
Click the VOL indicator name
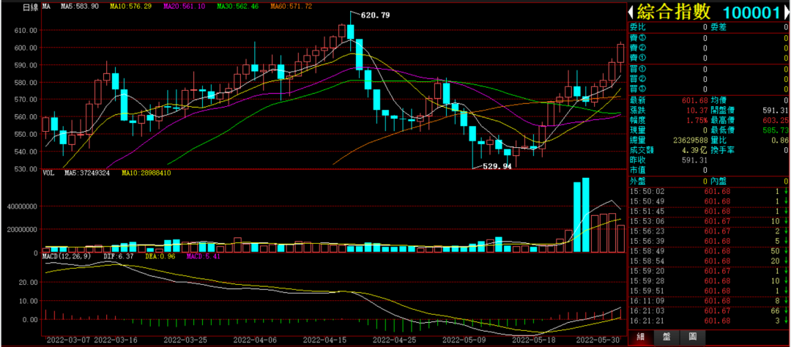[x=48, y=173]
